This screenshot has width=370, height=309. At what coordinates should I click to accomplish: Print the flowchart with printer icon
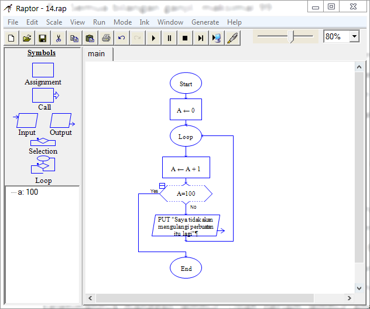tap(106, 38)
